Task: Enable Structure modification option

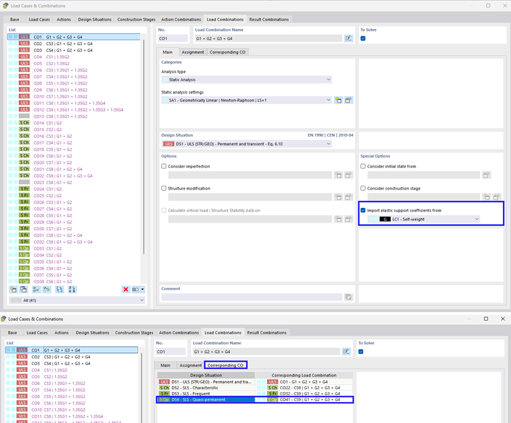Action: pos(164,188)
